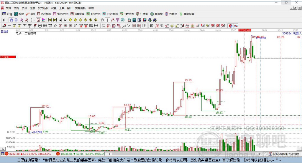Select the zigzag wave line tool
This screenshot has width=302, height=163.
pos(129,26)
